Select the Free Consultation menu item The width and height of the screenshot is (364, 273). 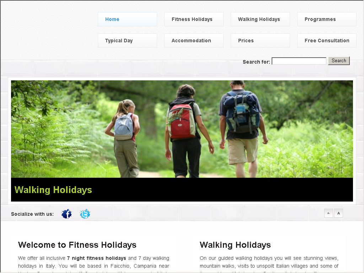[327, 41]
